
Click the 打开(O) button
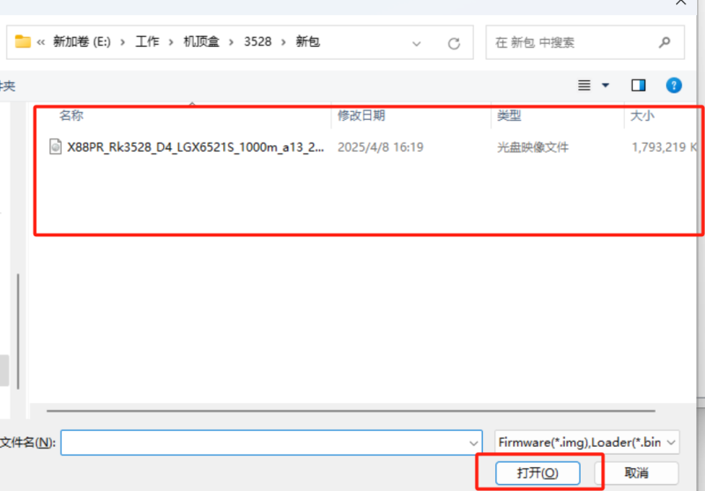[x=538, y=472]
